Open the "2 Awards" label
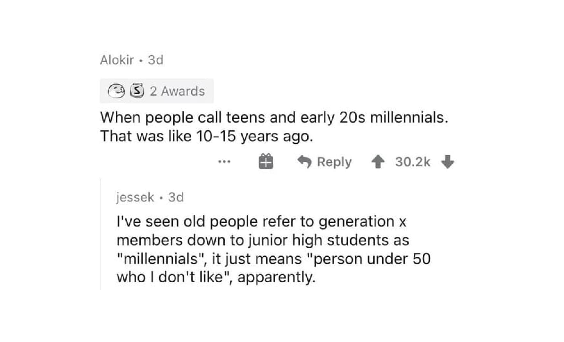 click(x=177, y=91)
